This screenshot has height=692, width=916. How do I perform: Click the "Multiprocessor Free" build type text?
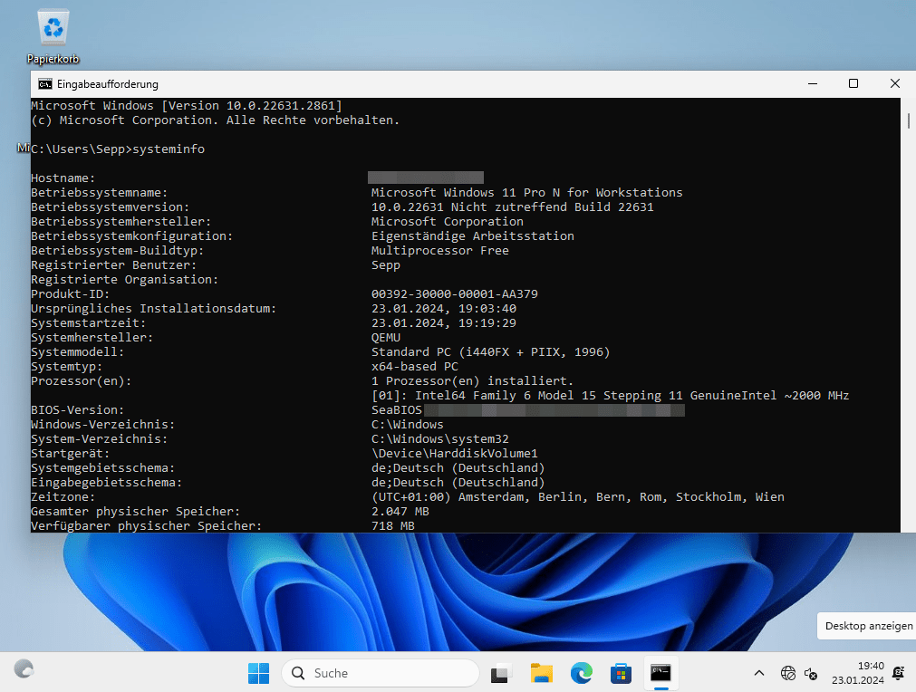440,251
